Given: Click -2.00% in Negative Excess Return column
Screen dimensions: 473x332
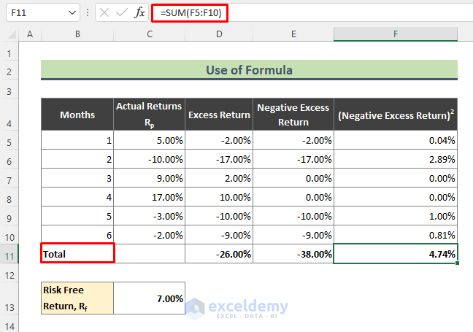Looking at the screenshot, I should coord(293,140).
